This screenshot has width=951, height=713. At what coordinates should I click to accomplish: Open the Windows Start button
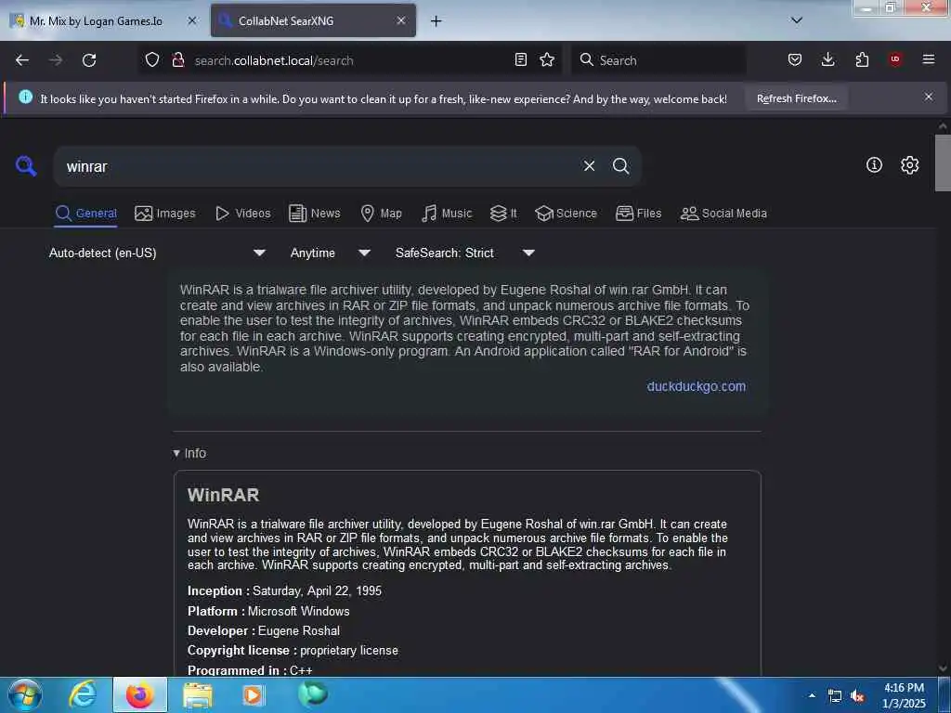coord(25,694)
